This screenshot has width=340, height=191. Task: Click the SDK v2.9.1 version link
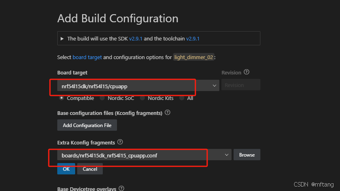136,39
